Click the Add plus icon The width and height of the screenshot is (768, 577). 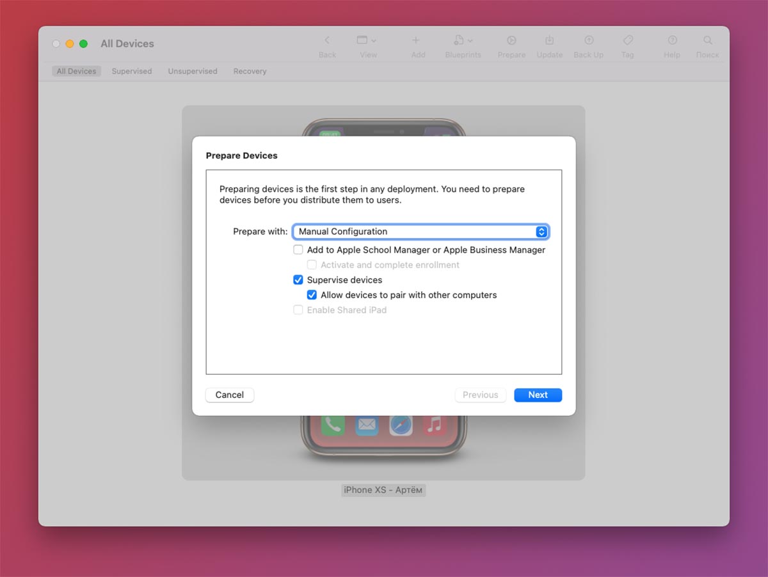(x=416, y=40)
